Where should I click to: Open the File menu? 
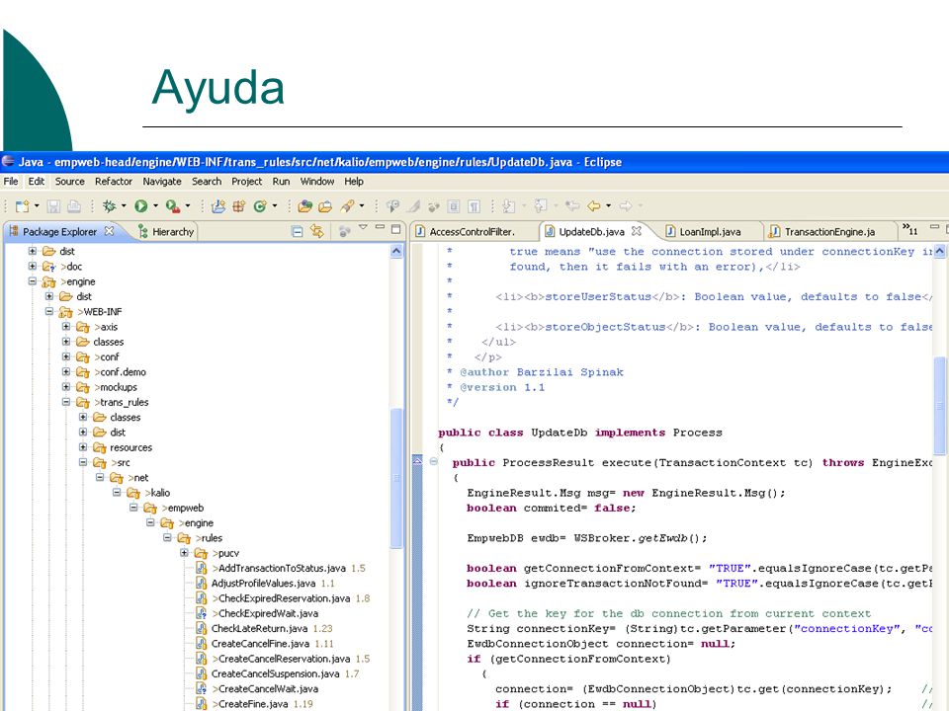(x=11, y=182)
